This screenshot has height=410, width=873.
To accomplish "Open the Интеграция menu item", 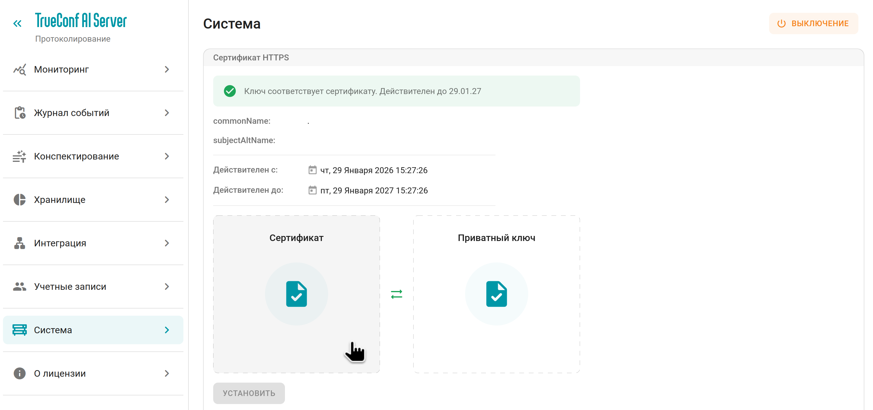I will pos(60,243).
